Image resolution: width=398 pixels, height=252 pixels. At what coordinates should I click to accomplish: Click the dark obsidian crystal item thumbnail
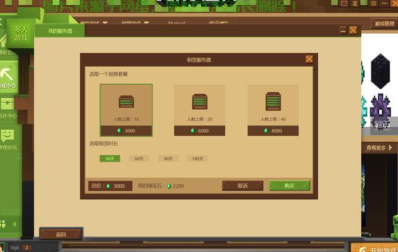pyautogui.click(x=380, y=71)
